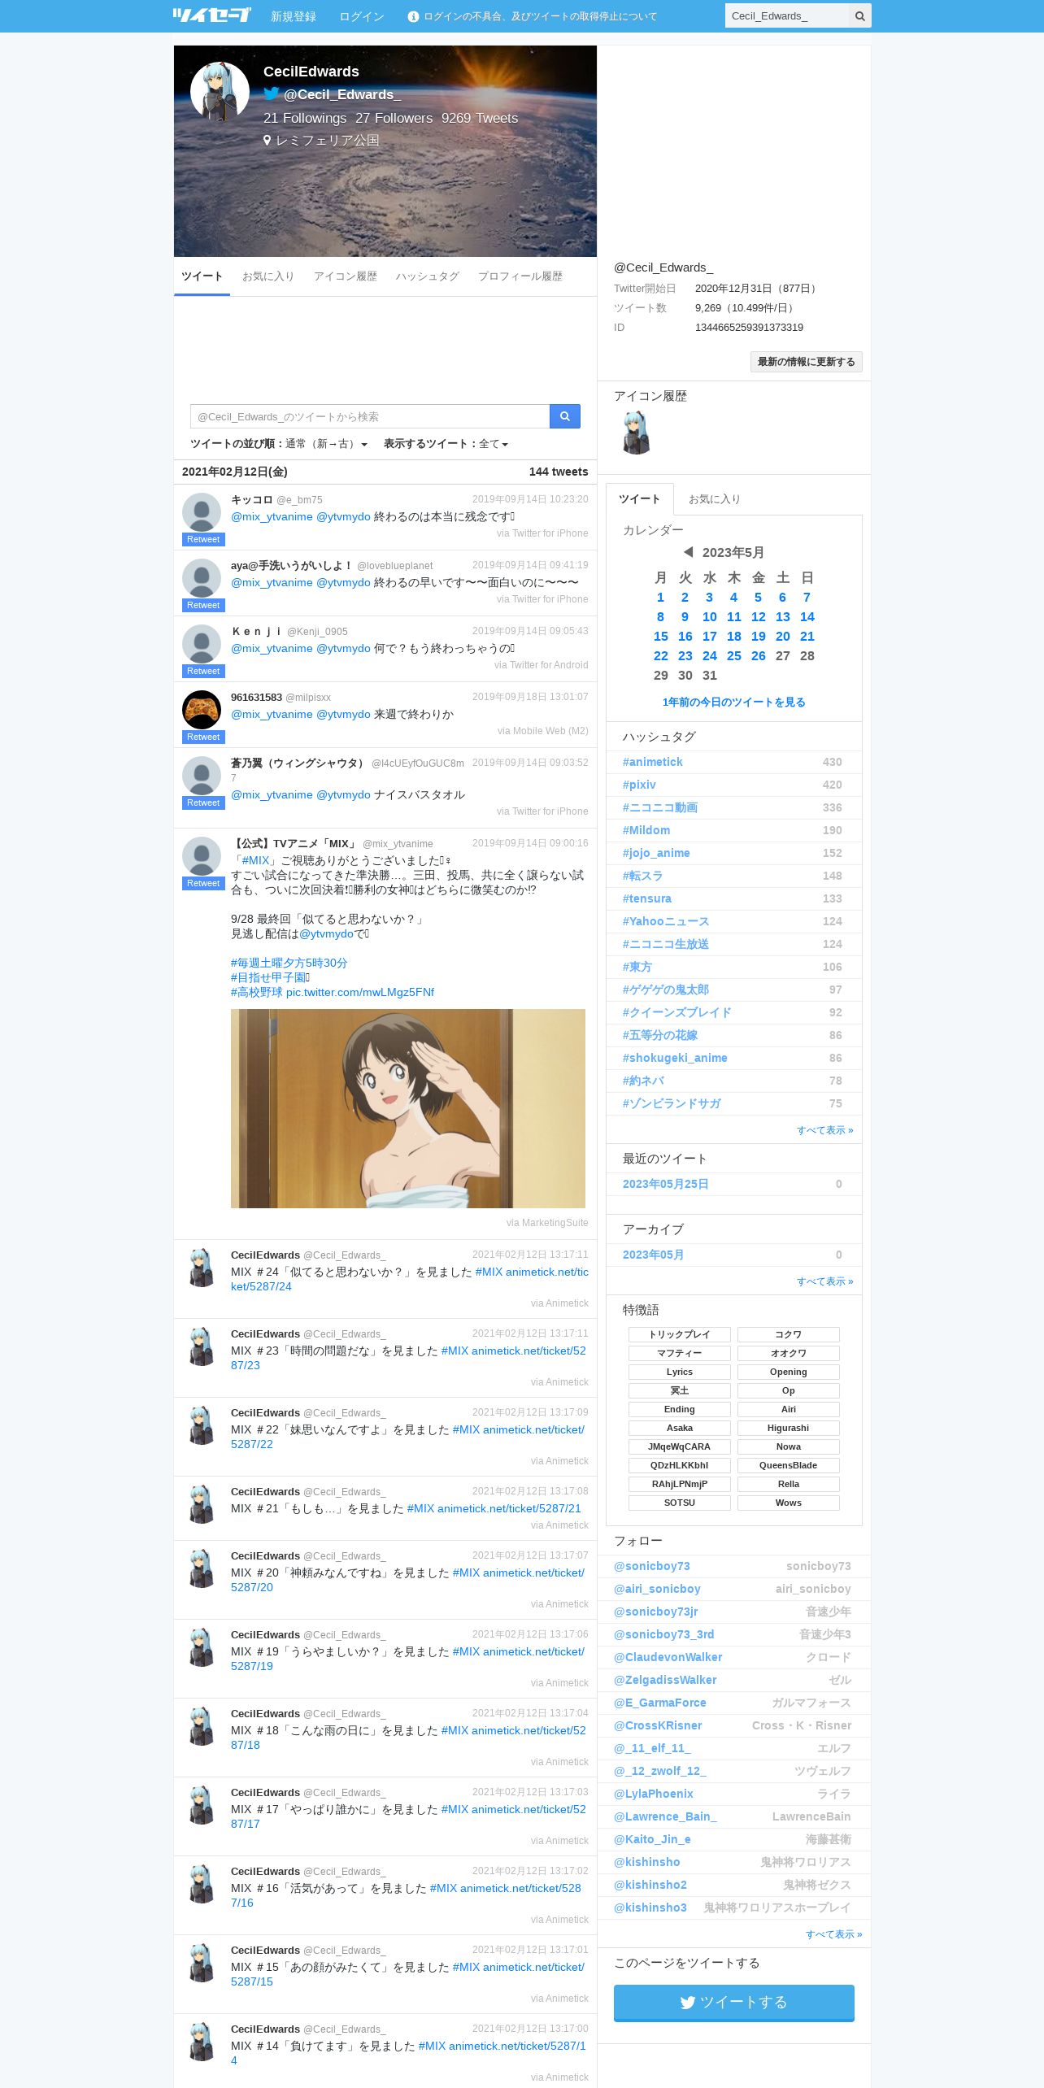1044x2088 pixels.
Task: Click the Twisave logo in header
Action: click(211, 15)
